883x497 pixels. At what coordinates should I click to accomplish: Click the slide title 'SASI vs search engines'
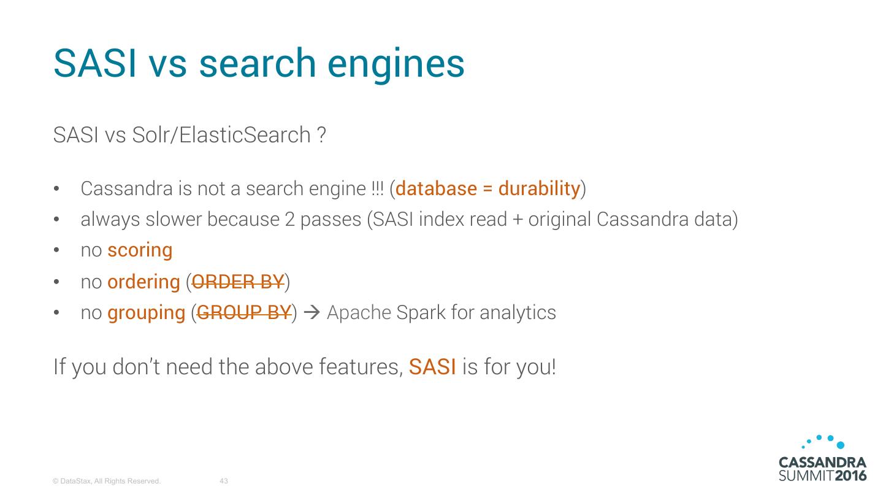point(259,63)
